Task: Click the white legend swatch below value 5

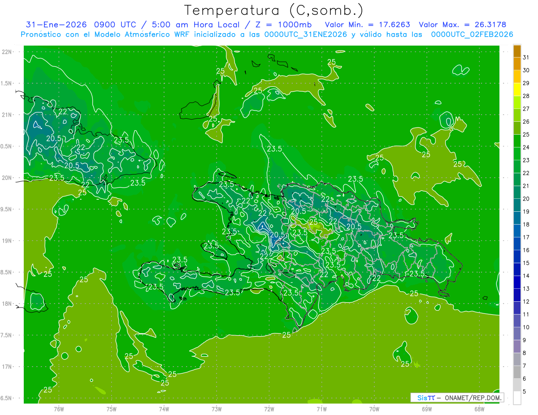Action: (x=517, y=398)
